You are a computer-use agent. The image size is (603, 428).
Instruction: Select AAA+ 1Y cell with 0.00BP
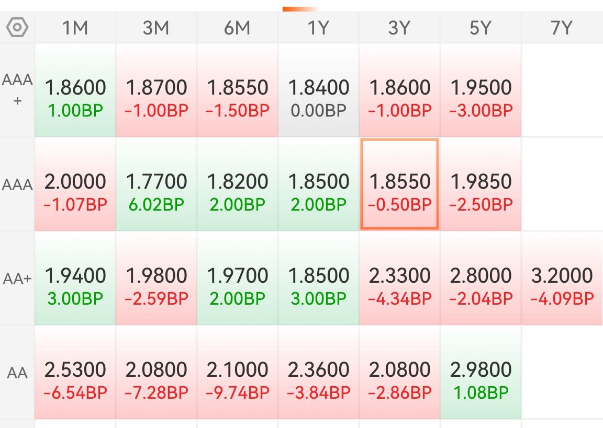(318, 90)
